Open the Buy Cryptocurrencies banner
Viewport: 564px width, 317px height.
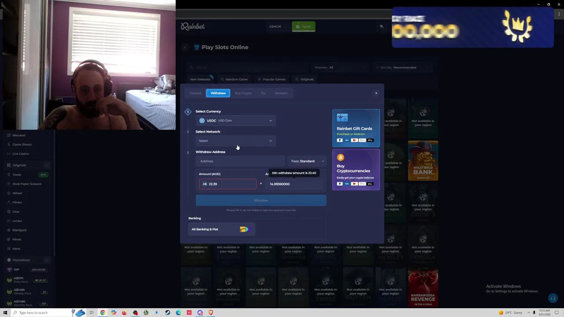pos(356,170)
